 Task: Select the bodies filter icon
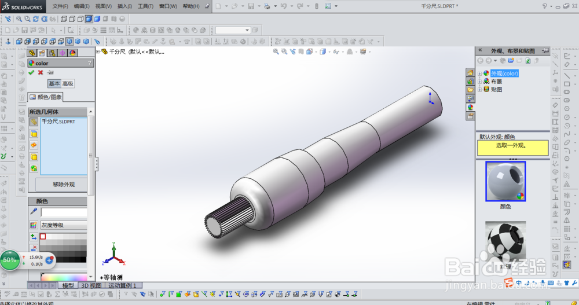pos(34,157)
